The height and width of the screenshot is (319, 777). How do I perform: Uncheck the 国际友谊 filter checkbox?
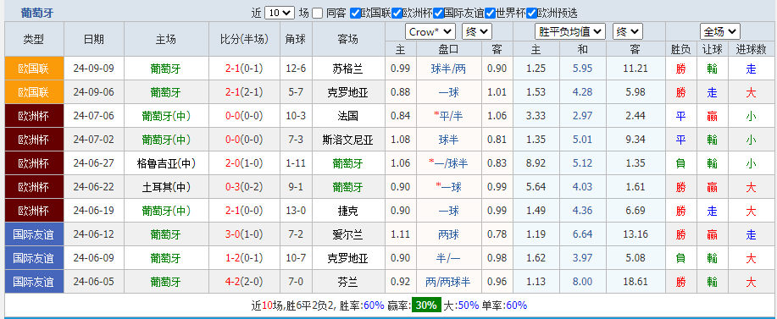click(439, 14)
